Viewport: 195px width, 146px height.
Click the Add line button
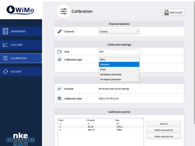pos(164,124)
